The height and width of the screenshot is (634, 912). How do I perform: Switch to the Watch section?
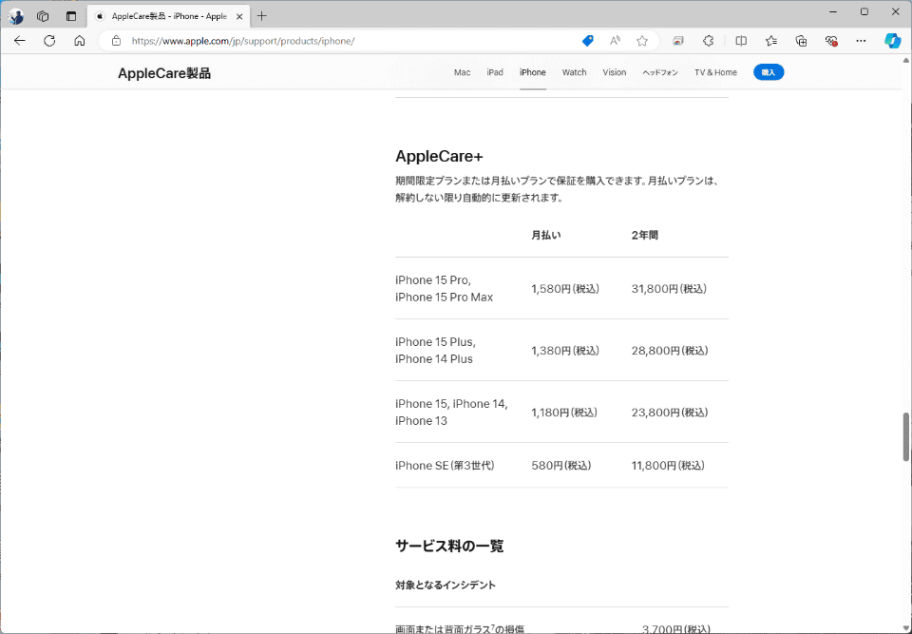[574, 72]
